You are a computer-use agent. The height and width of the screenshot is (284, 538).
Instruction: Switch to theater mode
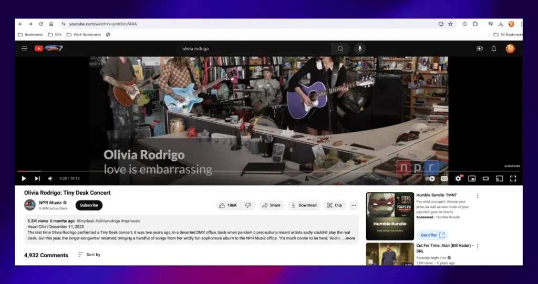click(485, 178)
